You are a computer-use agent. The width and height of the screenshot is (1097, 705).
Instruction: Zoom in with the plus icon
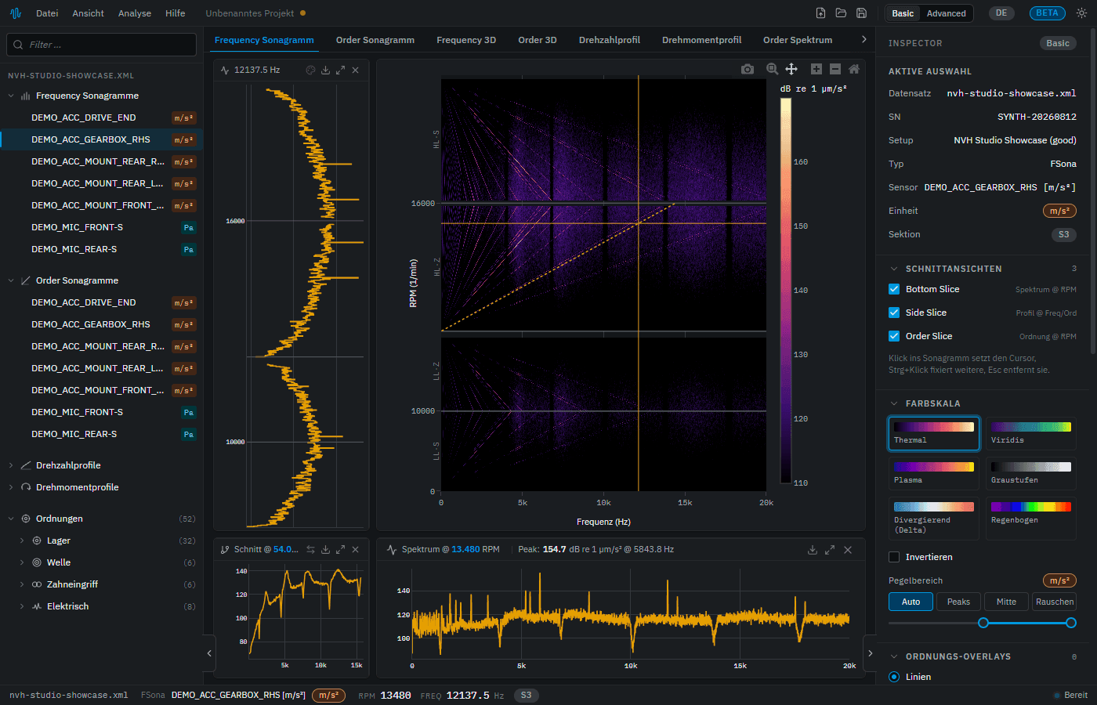(816, 70)
